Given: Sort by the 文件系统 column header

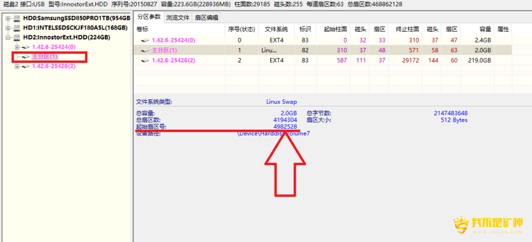Looking at the screenshot, I should click(276, 29).
